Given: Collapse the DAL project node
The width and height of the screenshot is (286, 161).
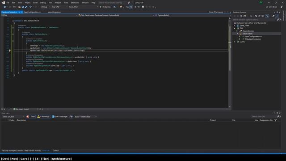Looking at the screenshot, I should [235, 29].
